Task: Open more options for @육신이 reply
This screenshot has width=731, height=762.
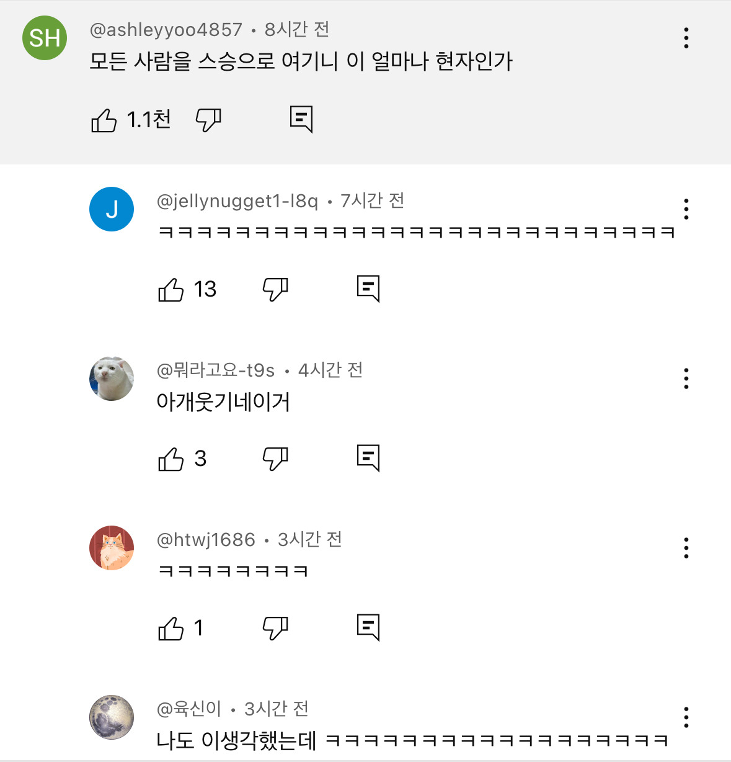Action: (x=686, y=717)
